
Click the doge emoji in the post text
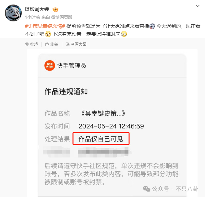click(48, 34)
